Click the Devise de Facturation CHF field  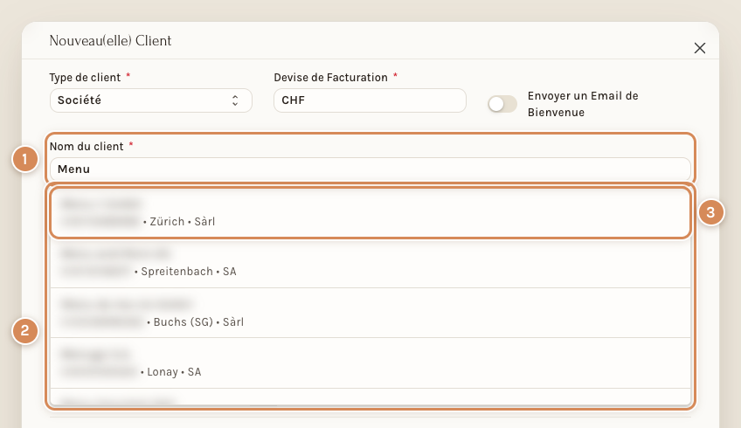(x=370, y=100)
